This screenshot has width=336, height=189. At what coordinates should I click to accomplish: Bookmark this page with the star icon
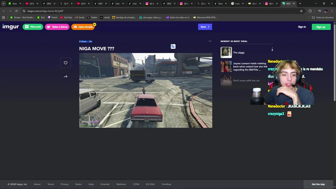pos(301,11)
